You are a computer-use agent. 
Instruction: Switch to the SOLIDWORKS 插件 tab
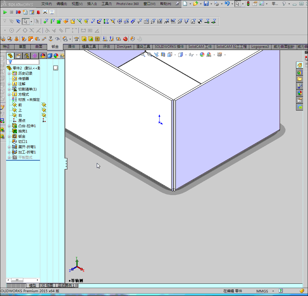[x=169, y=47]
